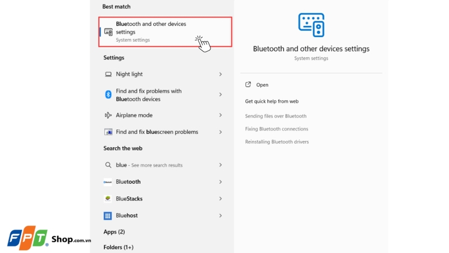This screenshot has width=449, height=253.
Task: Open Fixing Bluetooth connections help link
Action: coord(277,129)
